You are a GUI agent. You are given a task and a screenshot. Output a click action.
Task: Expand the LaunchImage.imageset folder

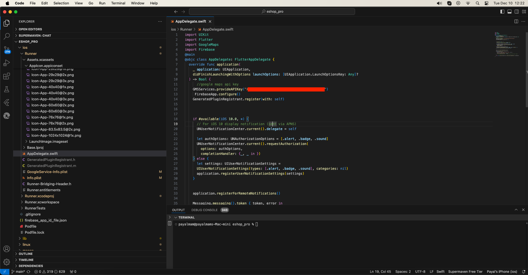[x=90, y=142]
